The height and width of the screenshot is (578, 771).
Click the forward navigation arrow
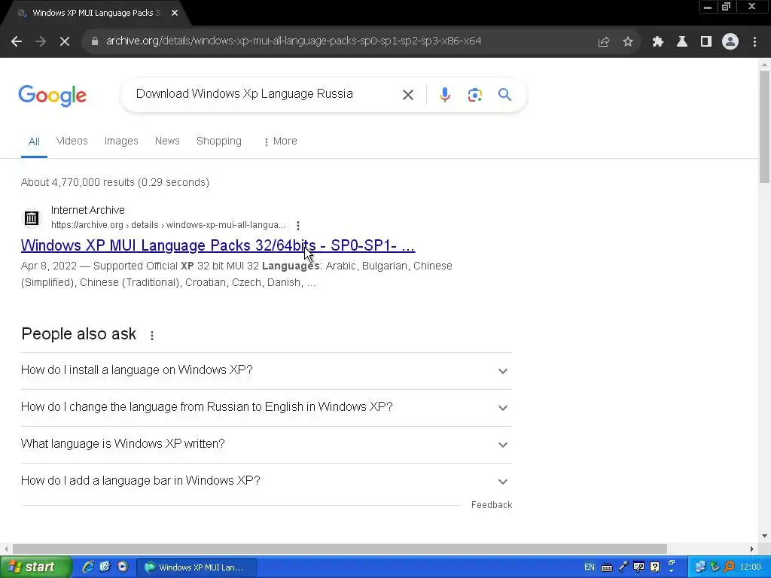tap(41, 41)
